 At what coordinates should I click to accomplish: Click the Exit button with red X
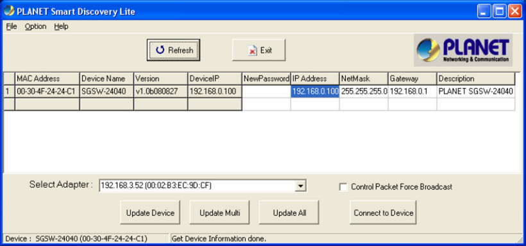(259, 50)
